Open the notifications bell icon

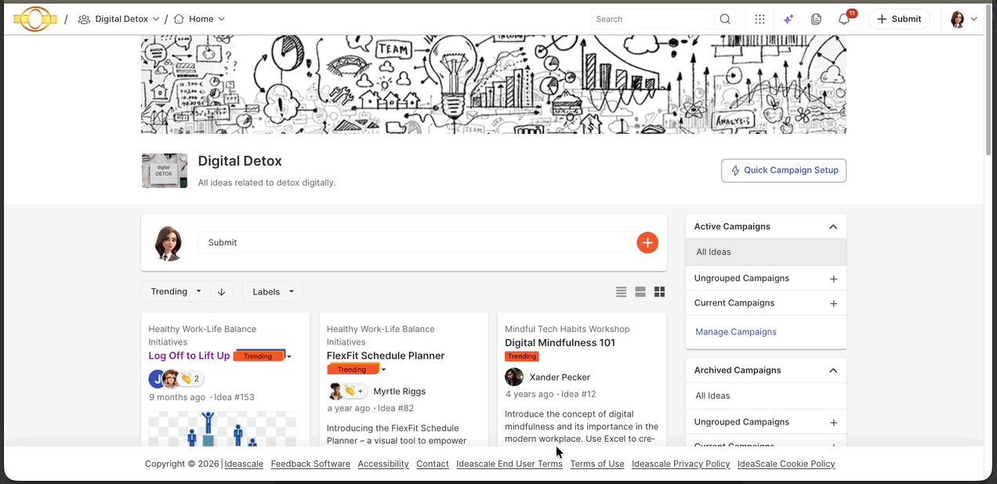[844, 20]
